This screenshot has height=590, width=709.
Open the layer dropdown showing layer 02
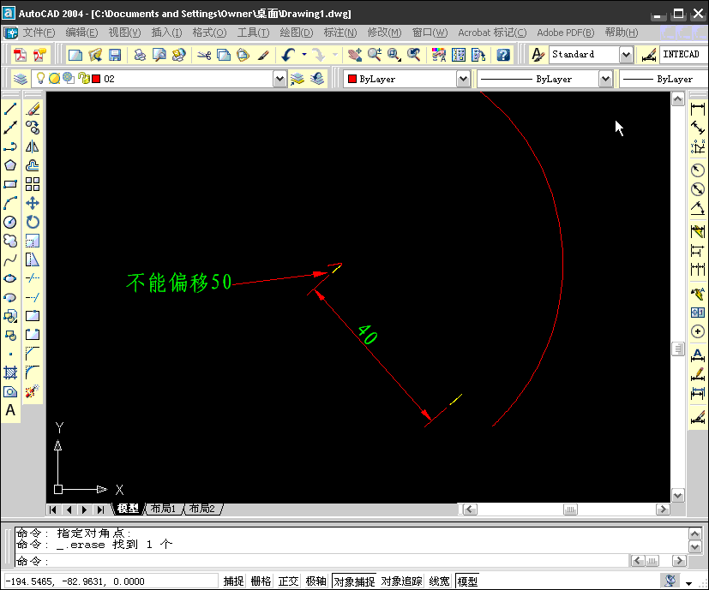coord(279,78)
